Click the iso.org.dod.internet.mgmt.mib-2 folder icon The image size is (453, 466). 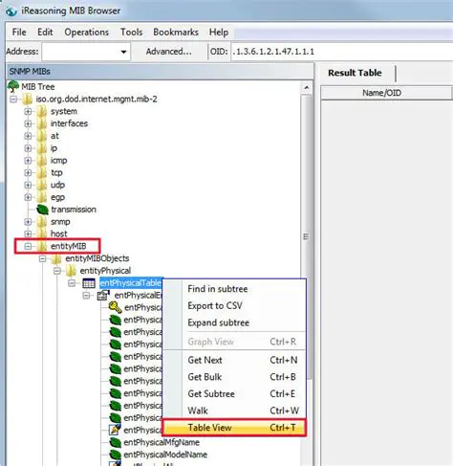[x=27, y=100]
